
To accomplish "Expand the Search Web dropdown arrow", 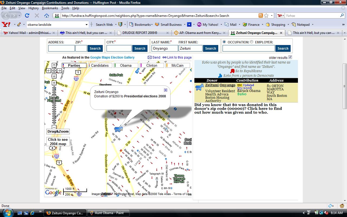I will 115,25.
